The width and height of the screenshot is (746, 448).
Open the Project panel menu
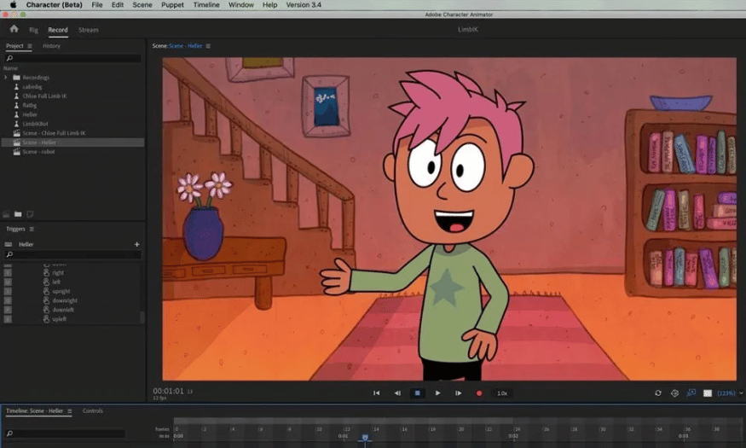(x=30, y=46)
